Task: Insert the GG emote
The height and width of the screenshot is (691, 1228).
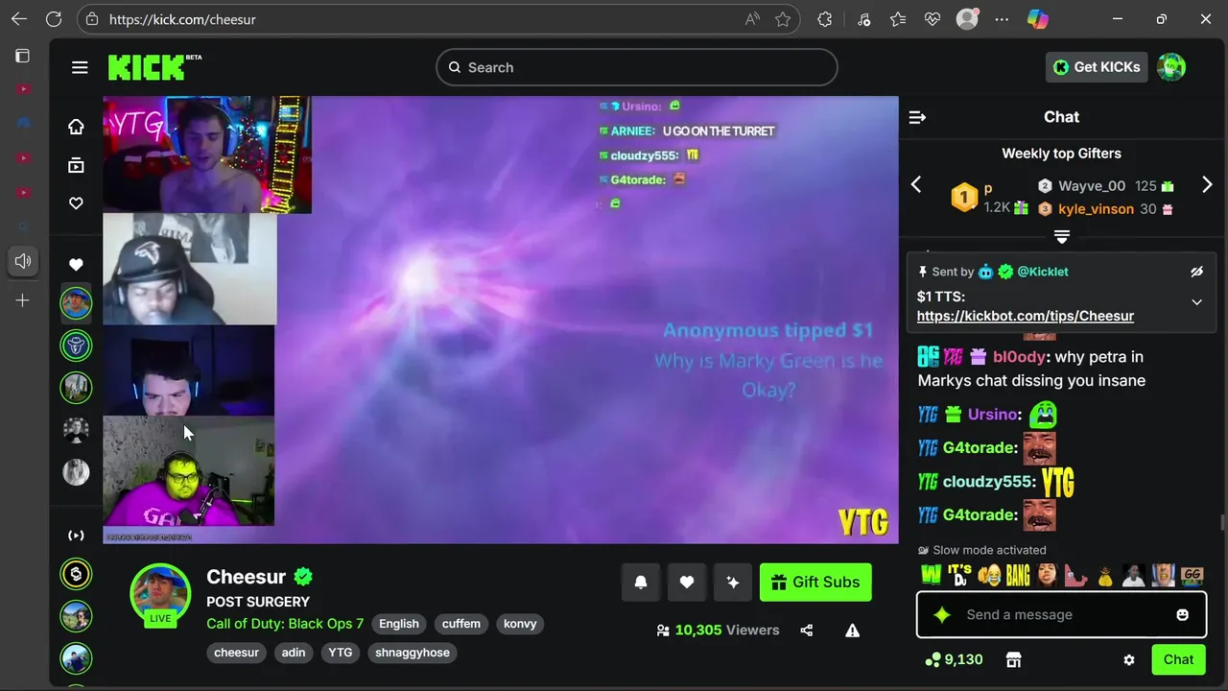Action: click(x=1193, y=575)
